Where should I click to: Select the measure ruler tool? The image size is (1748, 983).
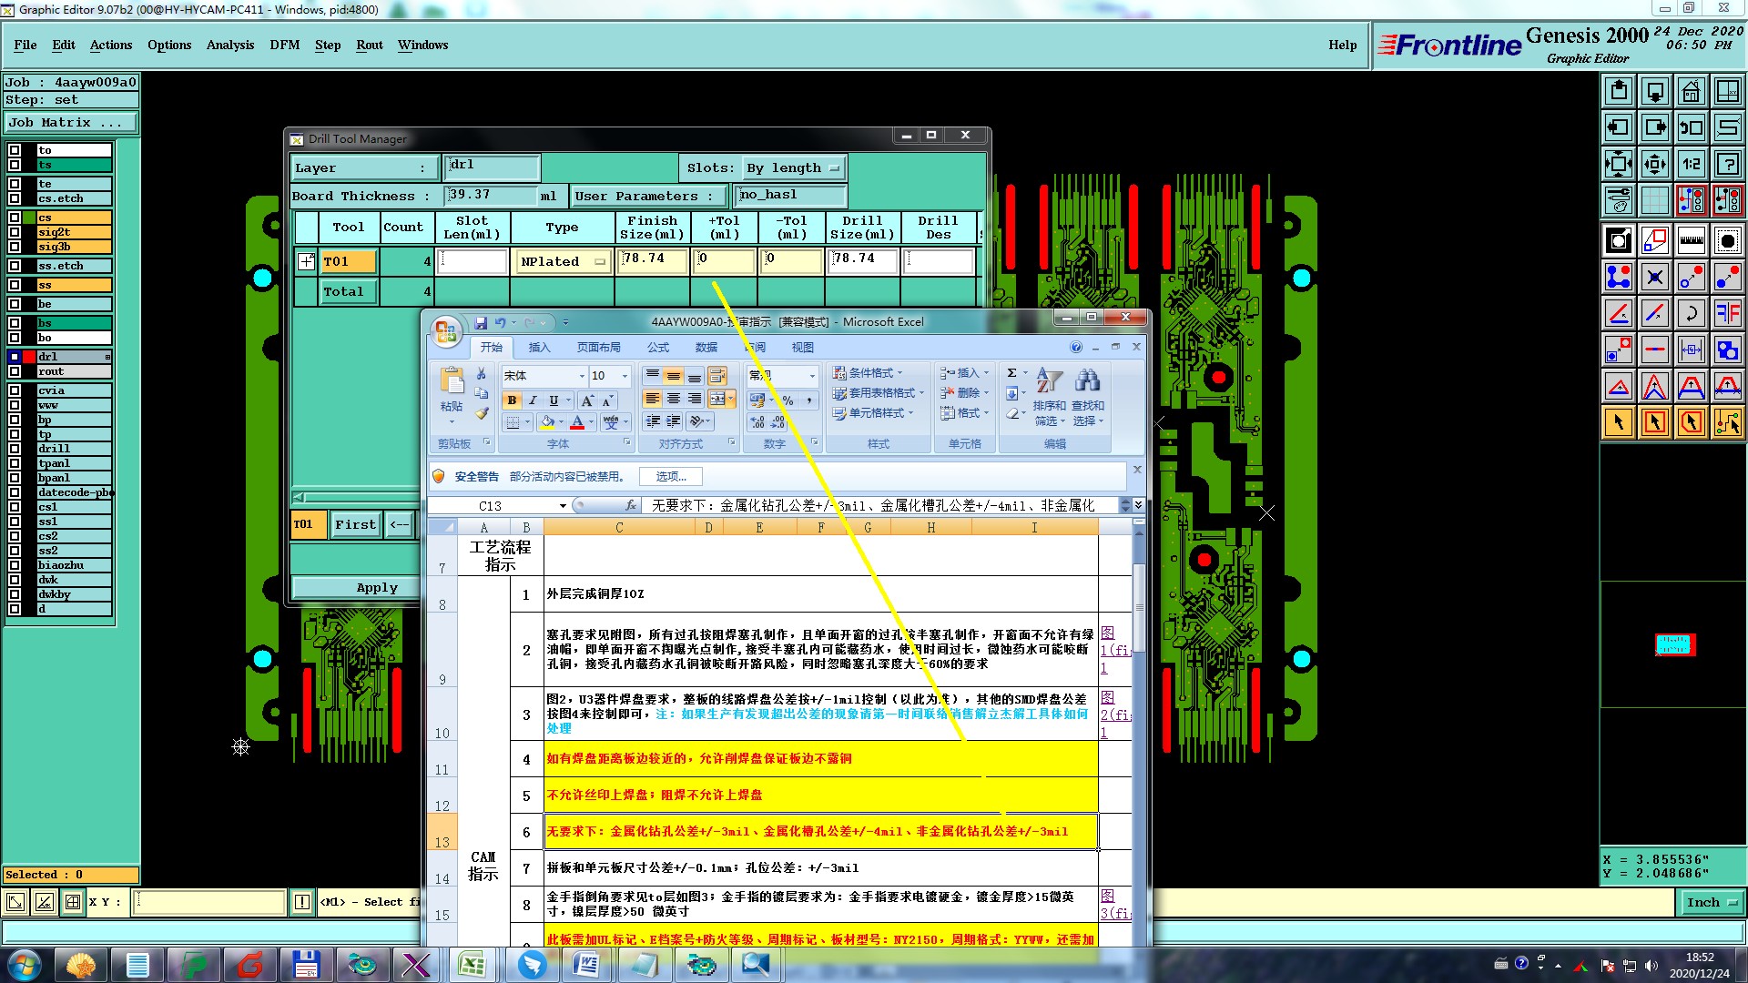click(1691, 240)
